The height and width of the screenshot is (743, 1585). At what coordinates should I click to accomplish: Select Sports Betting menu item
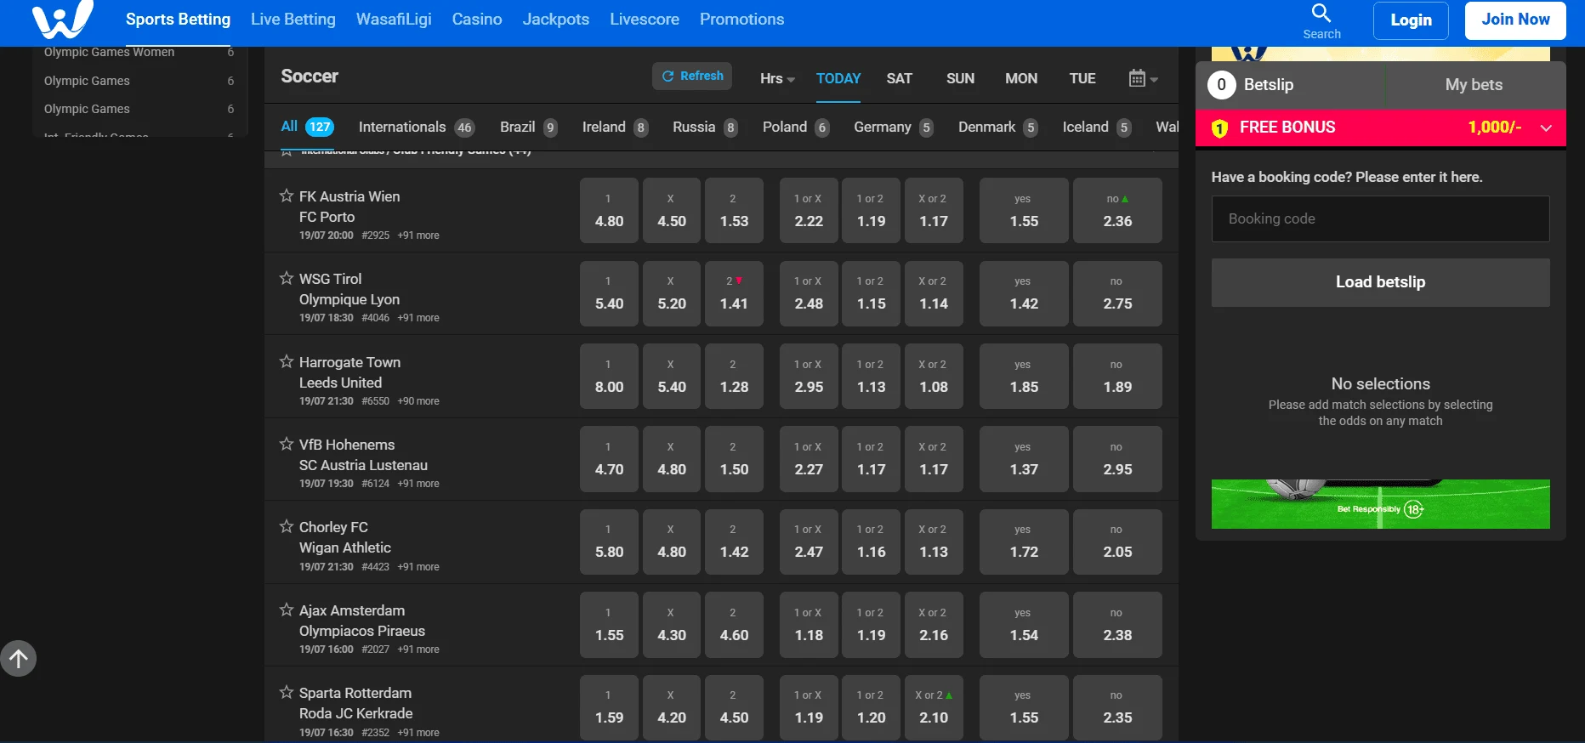[178, 19]
